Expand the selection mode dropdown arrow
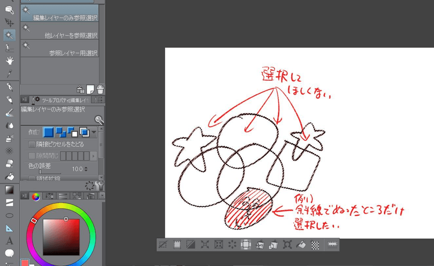The image size is (434, 266). click(x=94, y=132)
